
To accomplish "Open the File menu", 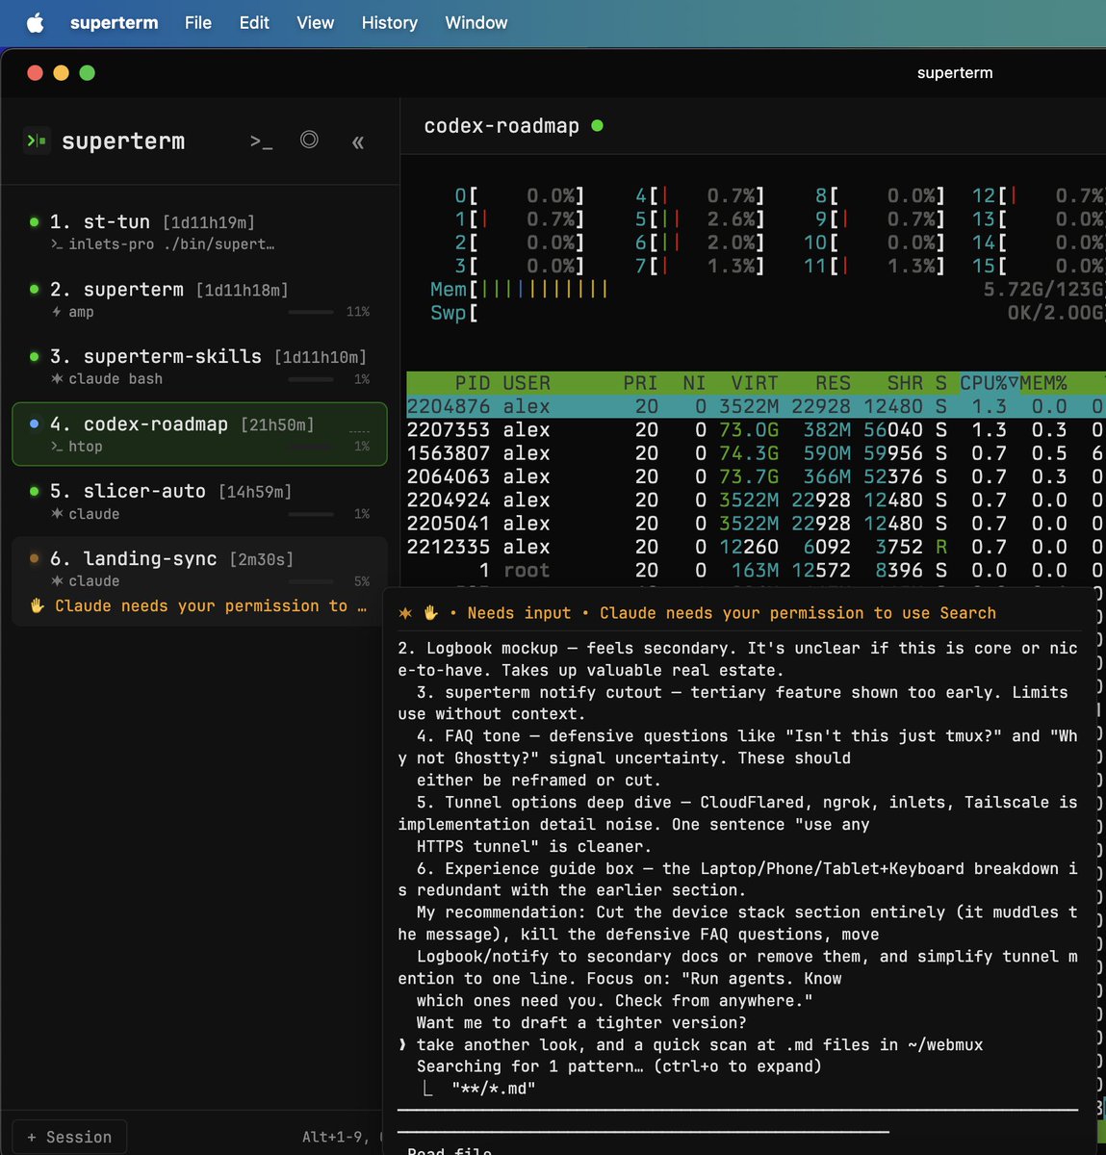I will (x=198, y=23).
